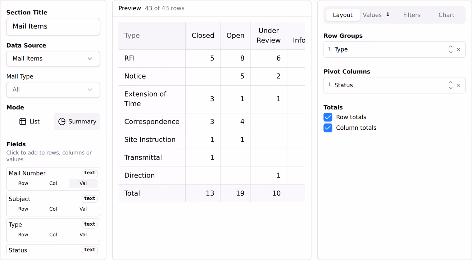Remove the Status pivot column

point(458,85)
